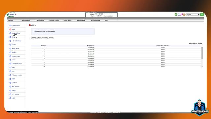
Task: Select alert number 9 in the table
Action: point(44,65)
